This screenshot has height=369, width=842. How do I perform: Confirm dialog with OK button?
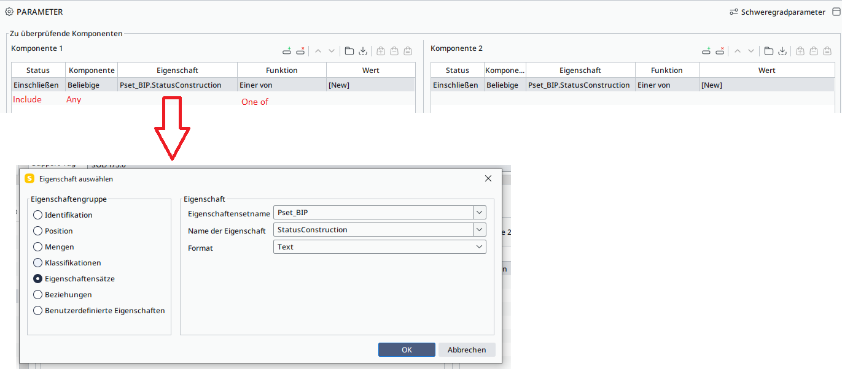[407, 350]
